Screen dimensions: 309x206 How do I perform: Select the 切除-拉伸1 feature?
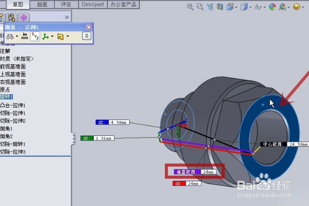click(x=13, y=113)
